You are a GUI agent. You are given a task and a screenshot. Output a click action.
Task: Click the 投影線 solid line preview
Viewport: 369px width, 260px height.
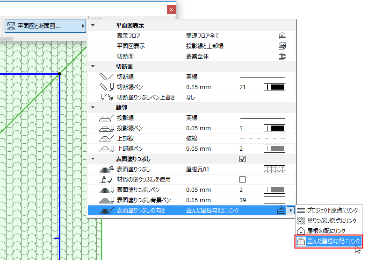(263, 118)
